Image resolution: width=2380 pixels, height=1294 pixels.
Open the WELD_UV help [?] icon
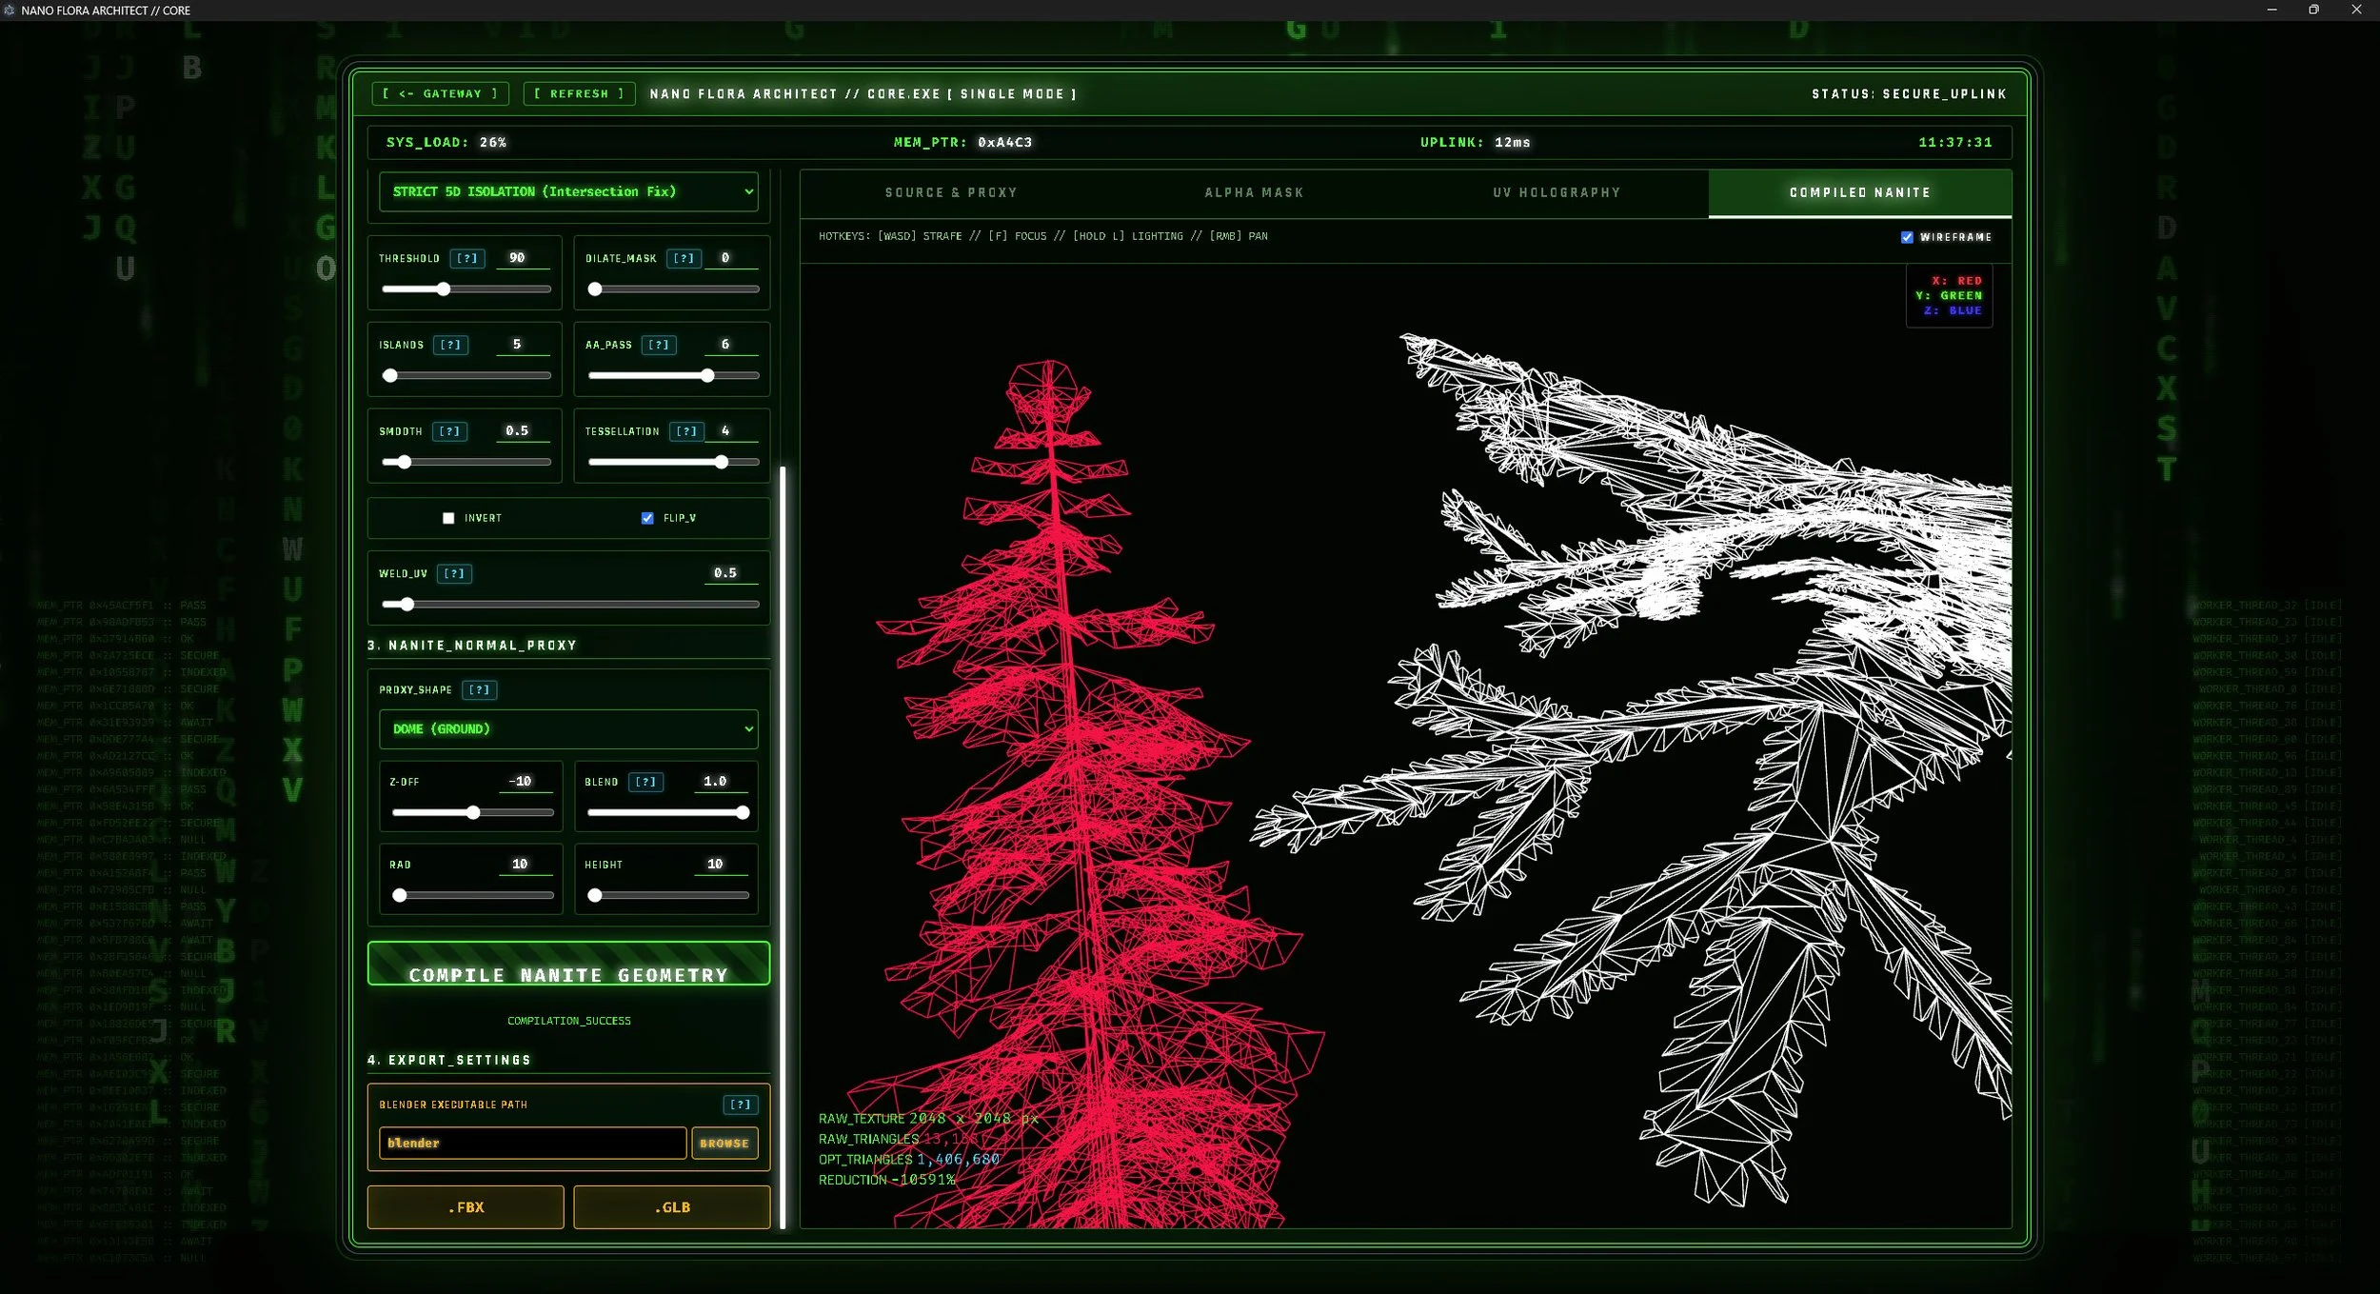(454, 573)
